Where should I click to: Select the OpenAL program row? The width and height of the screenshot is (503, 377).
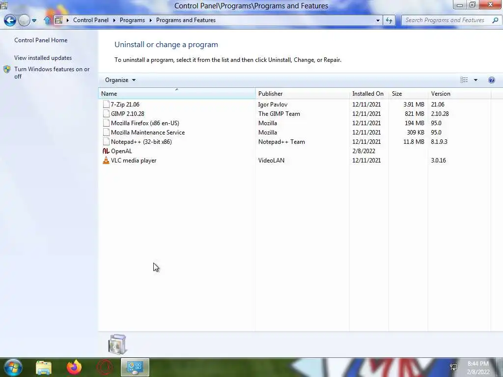[x=295, y=151]
